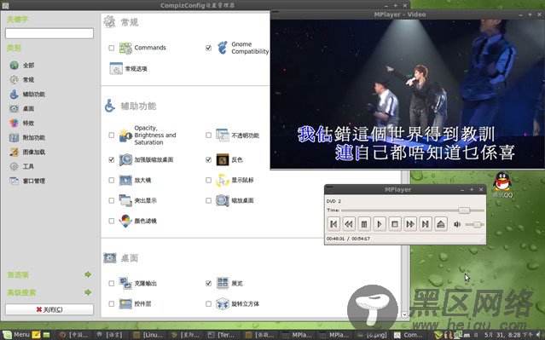Image resolution: width=545 pixels, height=340 pixels.
Task: Open the 缩放桌面 plugin icon
Action: coord(223,200)
